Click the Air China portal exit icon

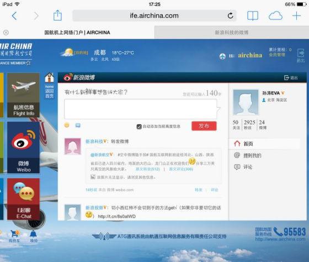[301, 55]
